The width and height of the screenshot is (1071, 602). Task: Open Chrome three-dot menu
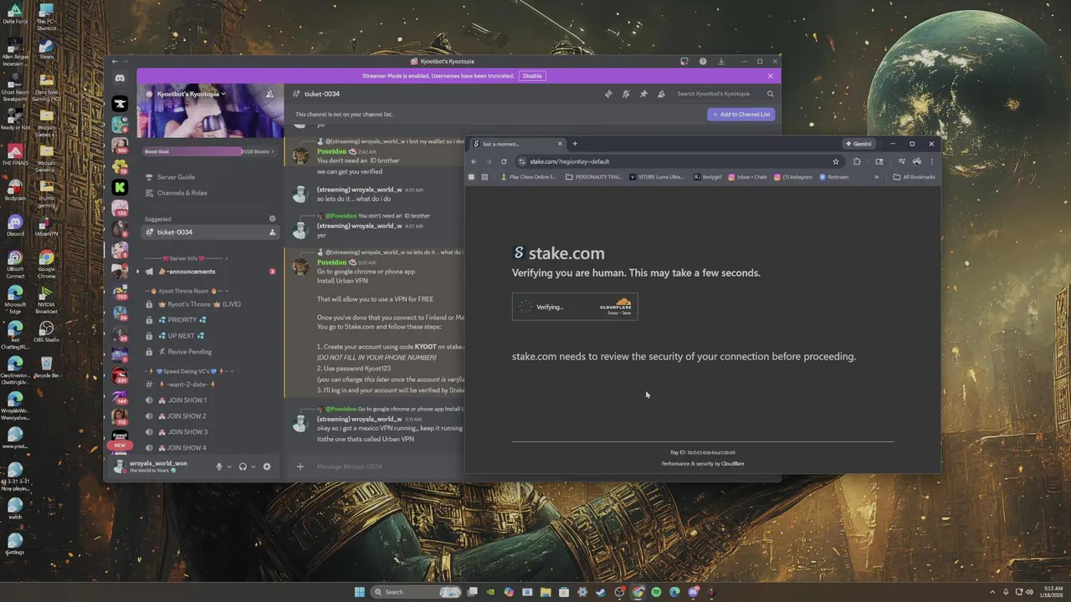(932, 161)
